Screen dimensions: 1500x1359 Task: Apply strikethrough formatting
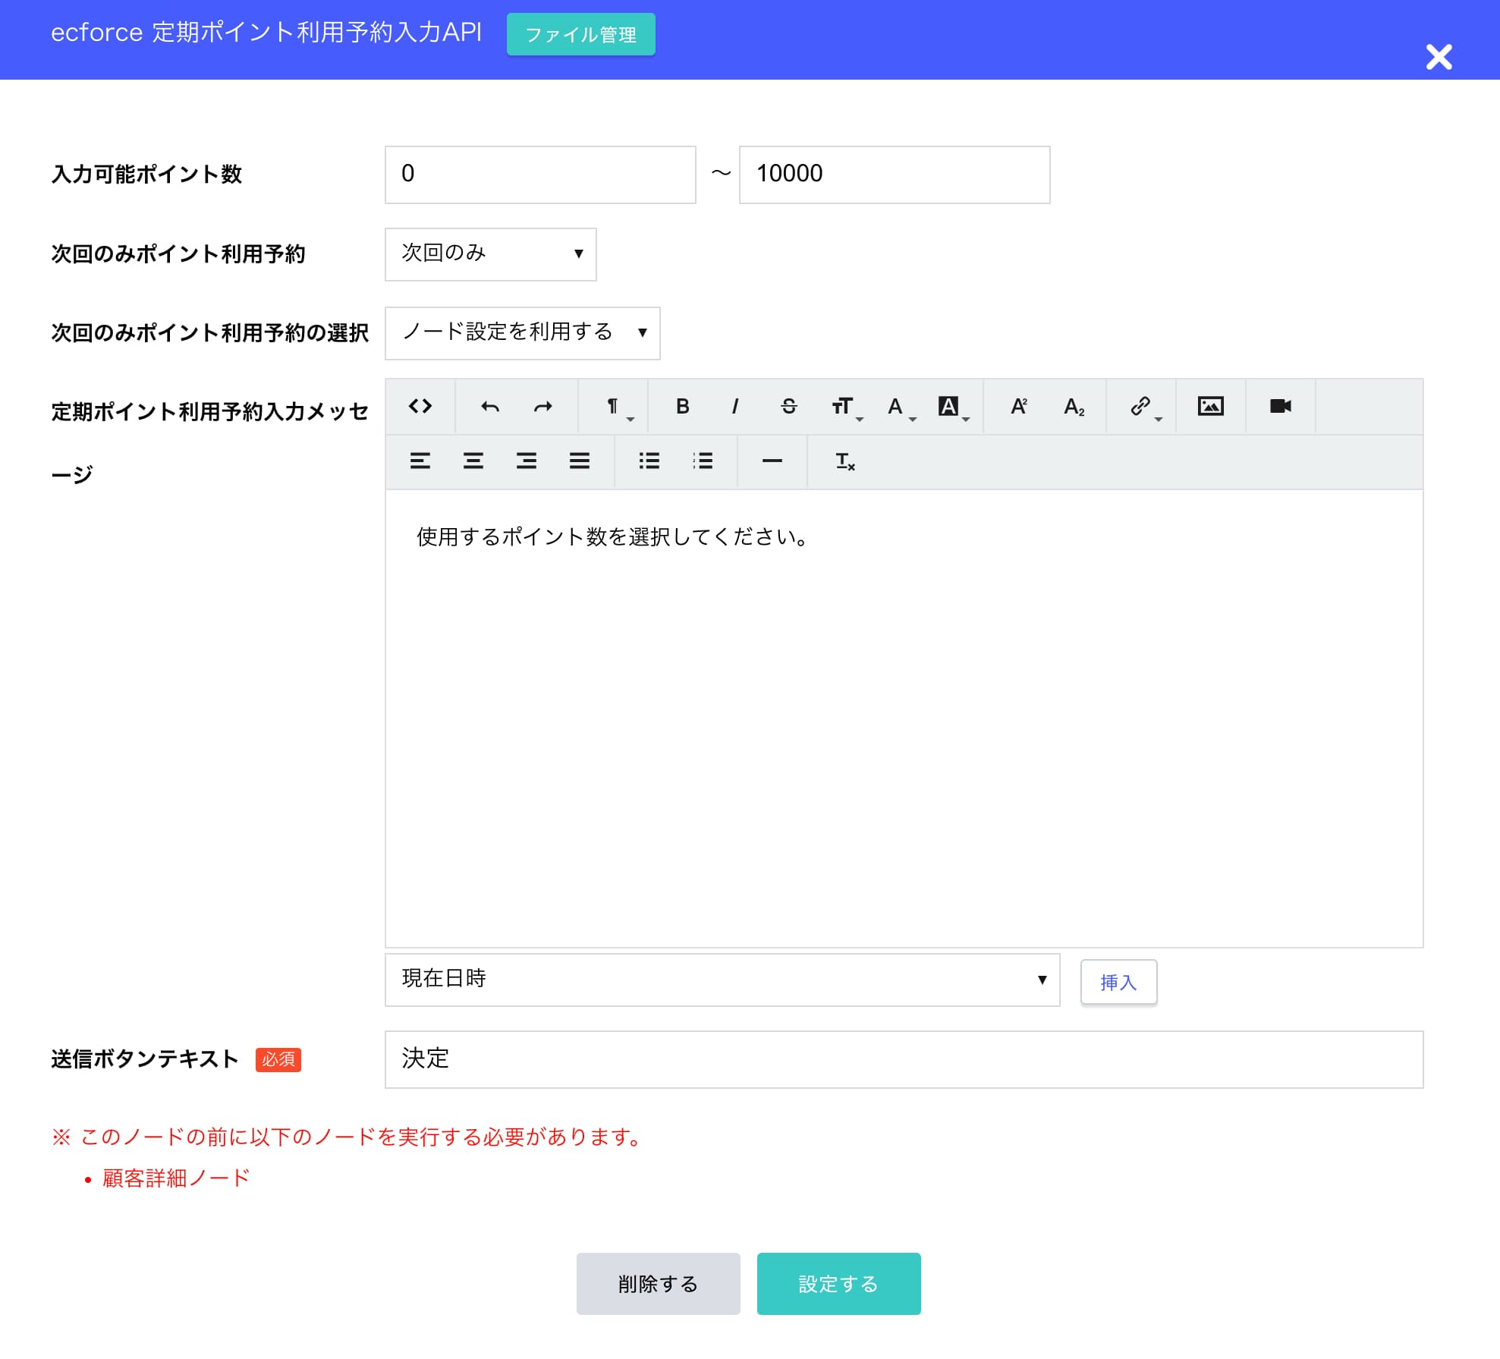[789, 406]
